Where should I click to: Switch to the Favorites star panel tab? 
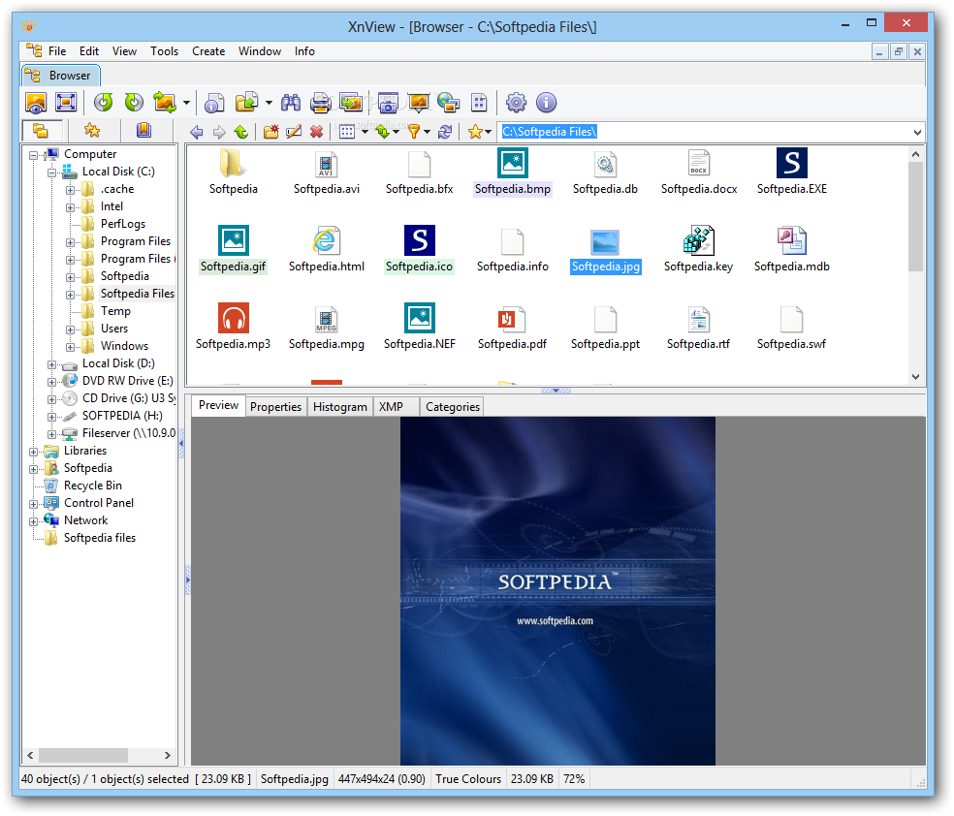92,131
